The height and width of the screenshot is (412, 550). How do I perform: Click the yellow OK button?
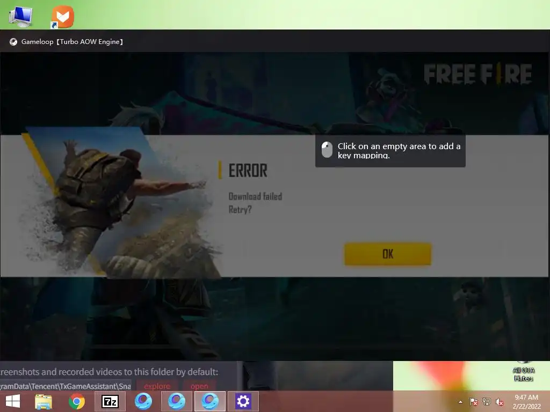tap(388, 254)
